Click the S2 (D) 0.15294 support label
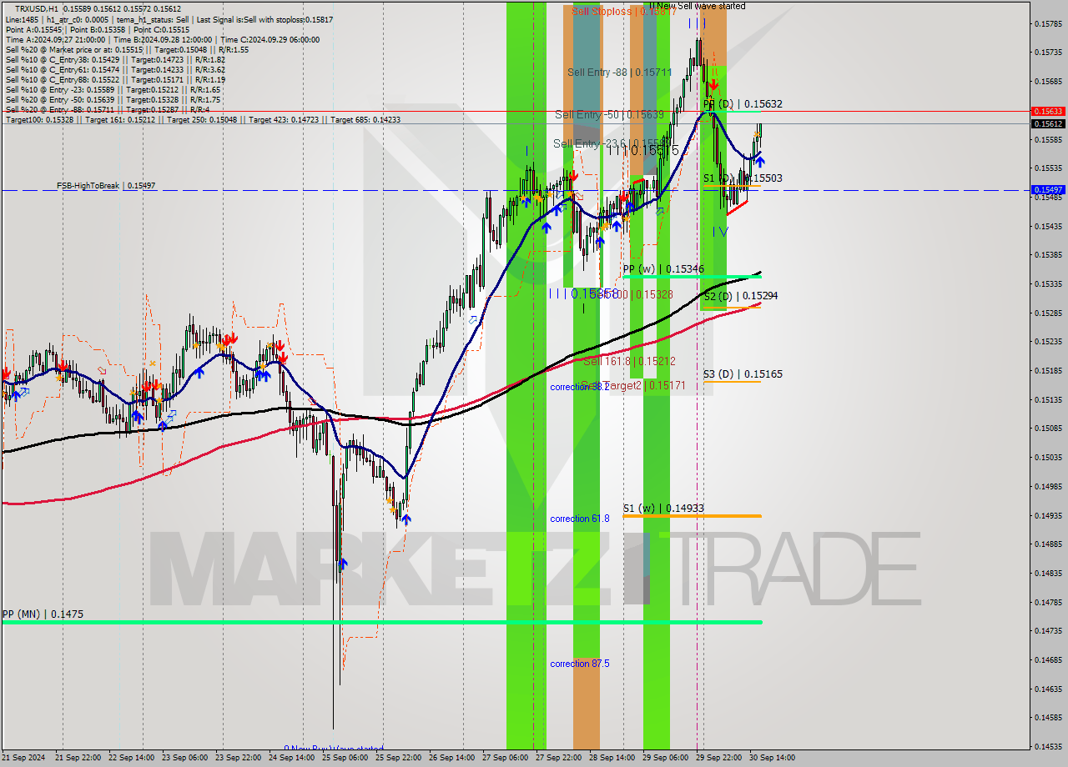1068x767 pixels. [741, 296]
